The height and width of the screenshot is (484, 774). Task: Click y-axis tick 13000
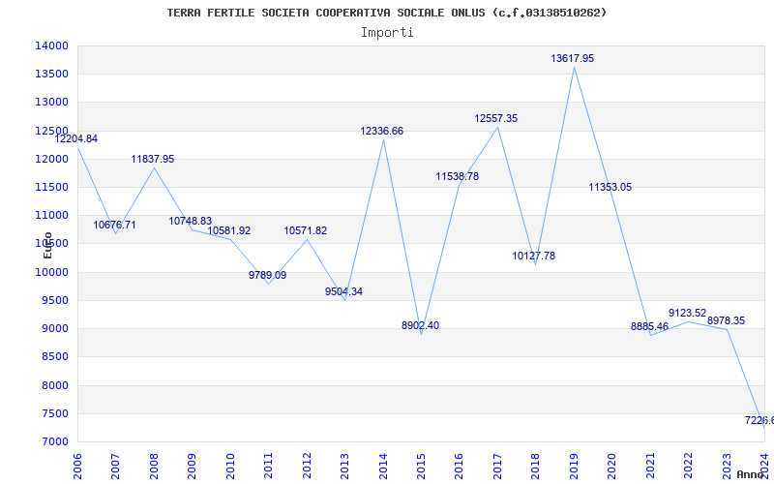[51, 103]
